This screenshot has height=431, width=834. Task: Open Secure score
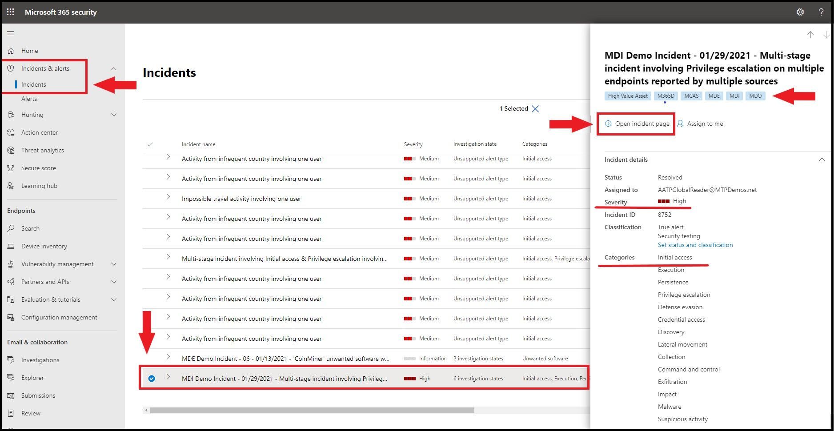38,168
